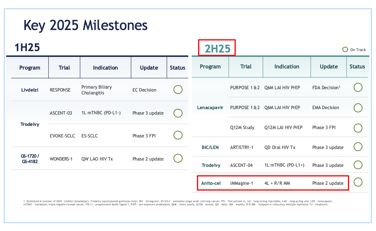Select the "2H25" section heading

(x=218, y=49)
